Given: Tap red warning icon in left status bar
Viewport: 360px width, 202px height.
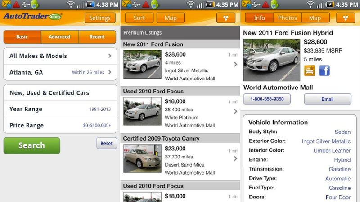Looking at the screenshot, I should point(16,4).
